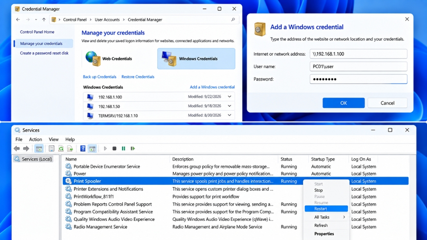
Task: Open Recent locations chevron in Credential Manager
Action: click(x=36, y=20)
